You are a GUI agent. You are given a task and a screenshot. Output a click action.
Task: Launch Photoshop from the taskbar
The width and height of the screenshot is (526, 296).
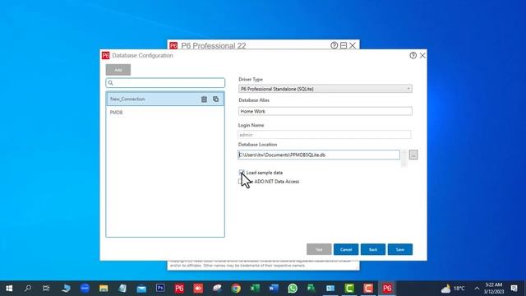(x=160, y=289)
